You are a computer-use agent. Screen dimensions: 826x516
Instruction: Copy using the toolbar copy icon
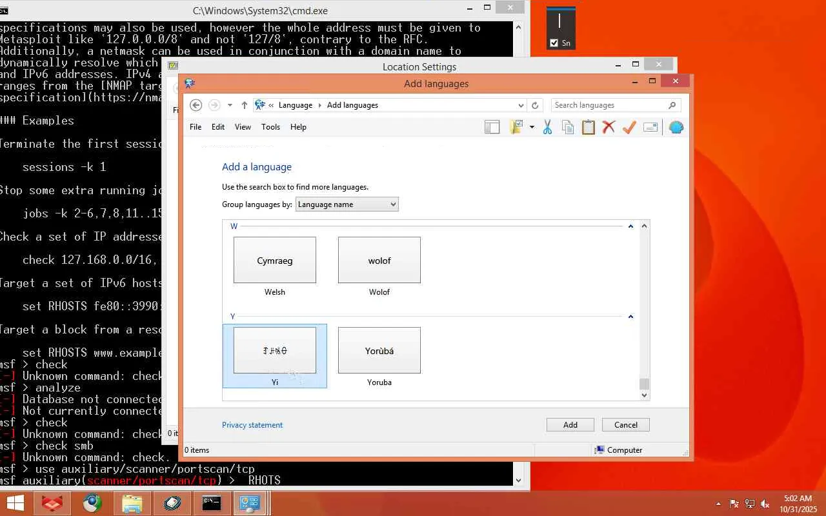[568, 127]
